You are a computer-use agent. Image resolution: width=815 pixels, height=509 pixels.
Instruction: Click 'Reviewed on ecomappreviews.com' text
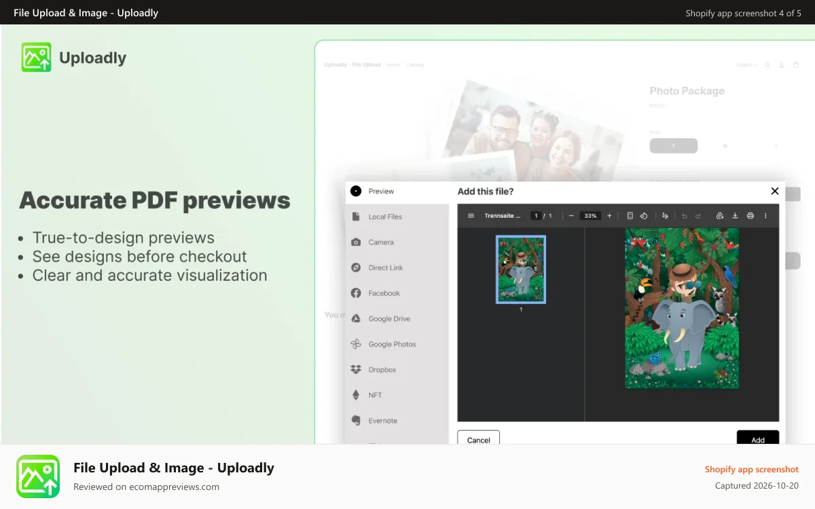[x=146, y=487]
